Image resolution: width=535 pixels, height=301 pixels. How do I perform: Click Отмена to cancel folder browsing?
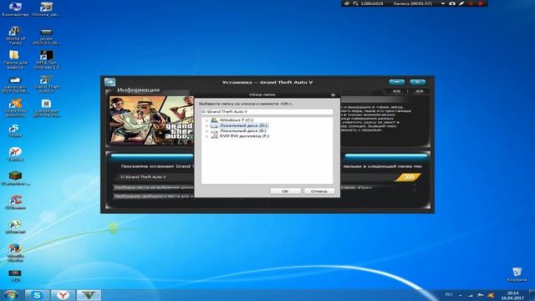point(318,191)
